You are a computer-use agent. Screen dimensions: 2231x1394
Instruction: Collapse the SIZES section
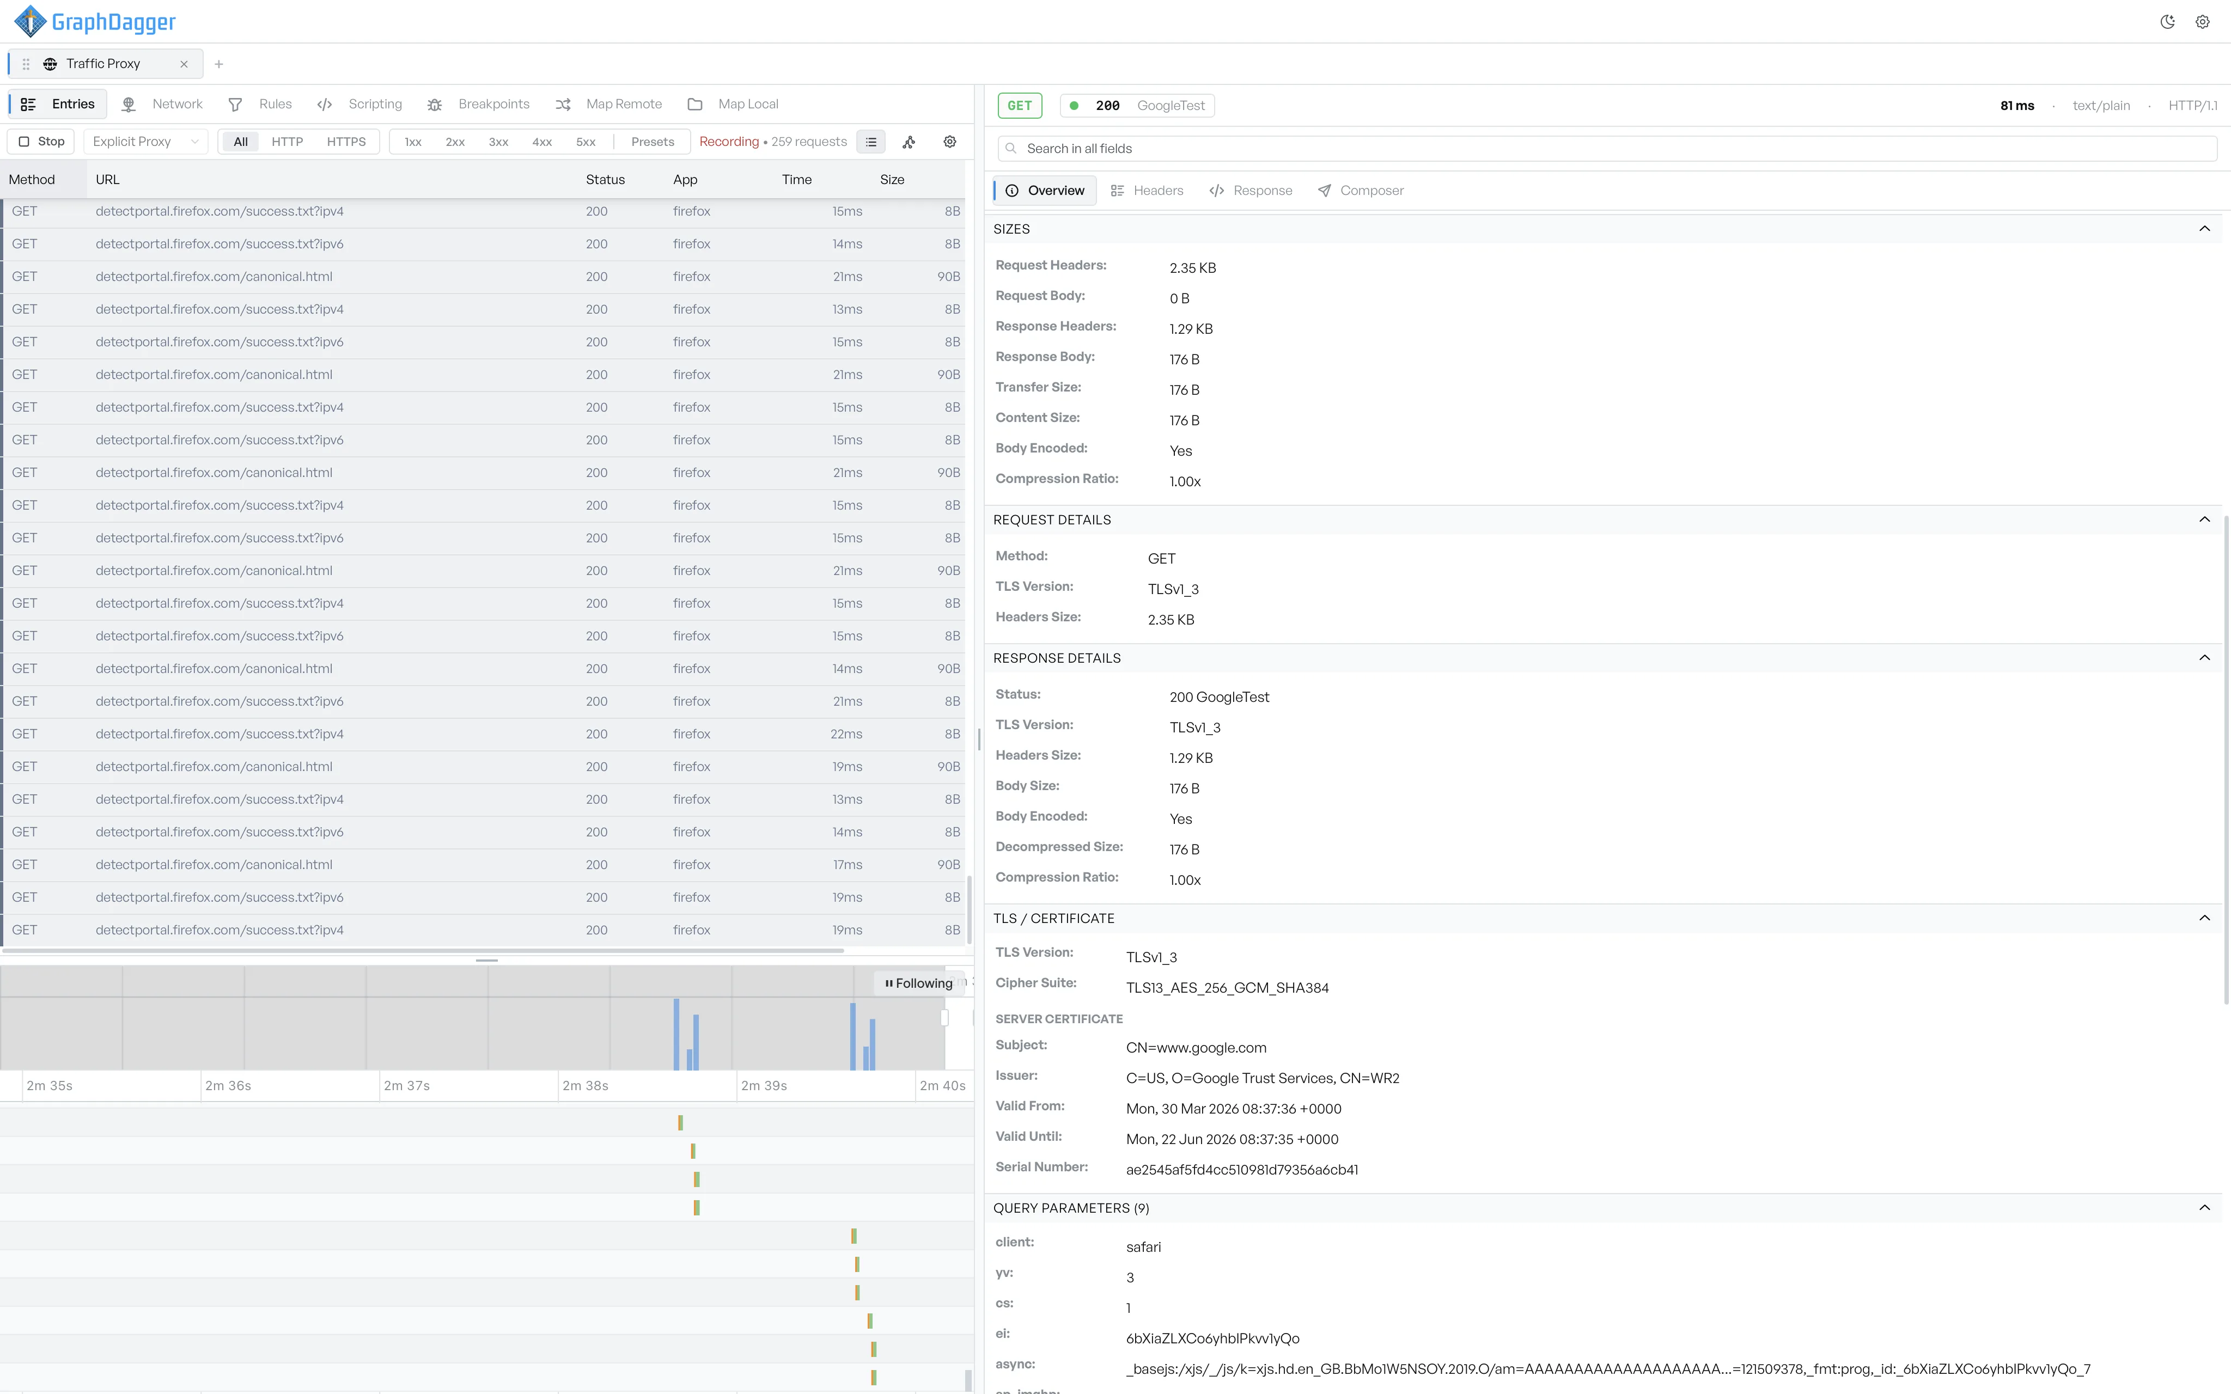pyautogui.click(x=2204, y=229)
